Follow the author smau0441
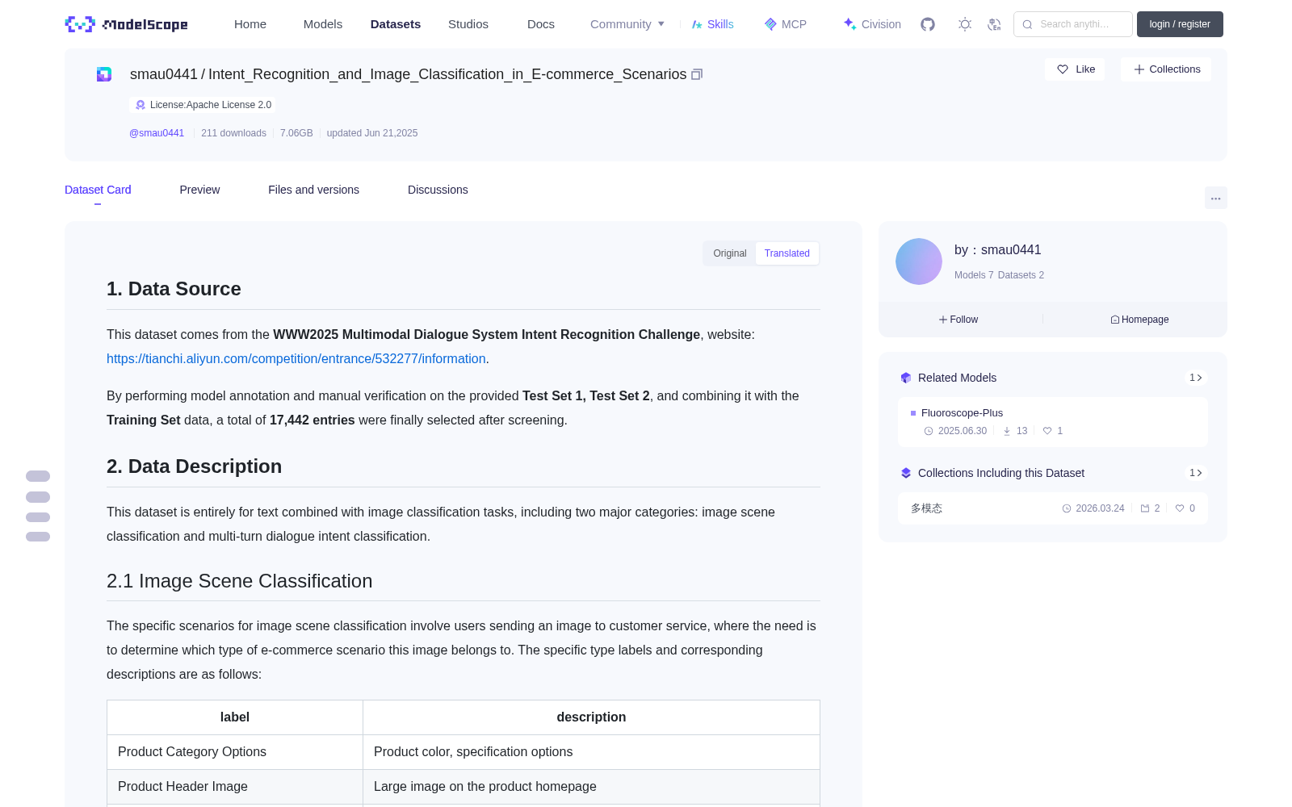This screenshot has width=1292, height=807. 959,320
